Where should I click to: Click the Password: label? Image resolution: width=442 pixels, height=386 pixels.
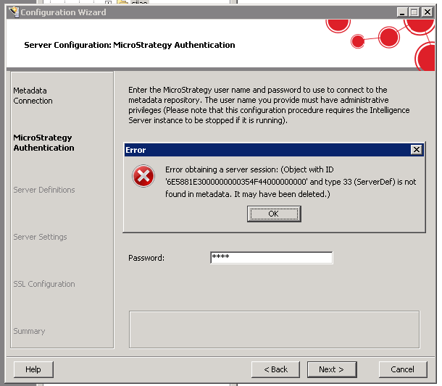point(146,258)
